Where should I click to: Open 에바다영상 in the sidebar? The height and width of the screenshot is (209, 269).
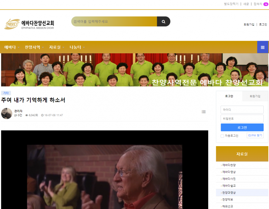(229, 172)
